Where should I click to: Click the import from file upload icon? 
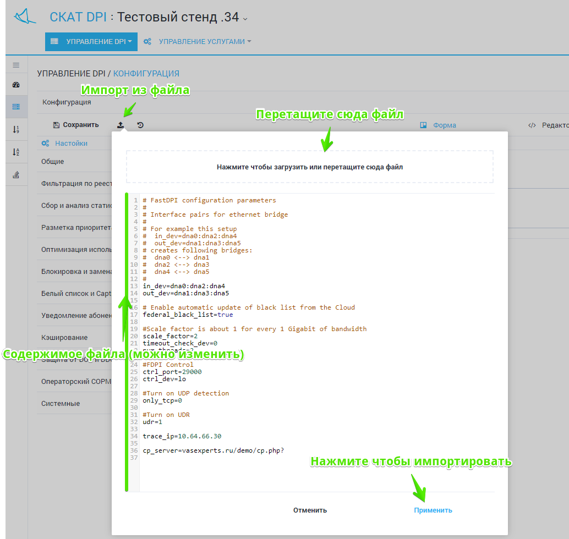coord(121,125)
